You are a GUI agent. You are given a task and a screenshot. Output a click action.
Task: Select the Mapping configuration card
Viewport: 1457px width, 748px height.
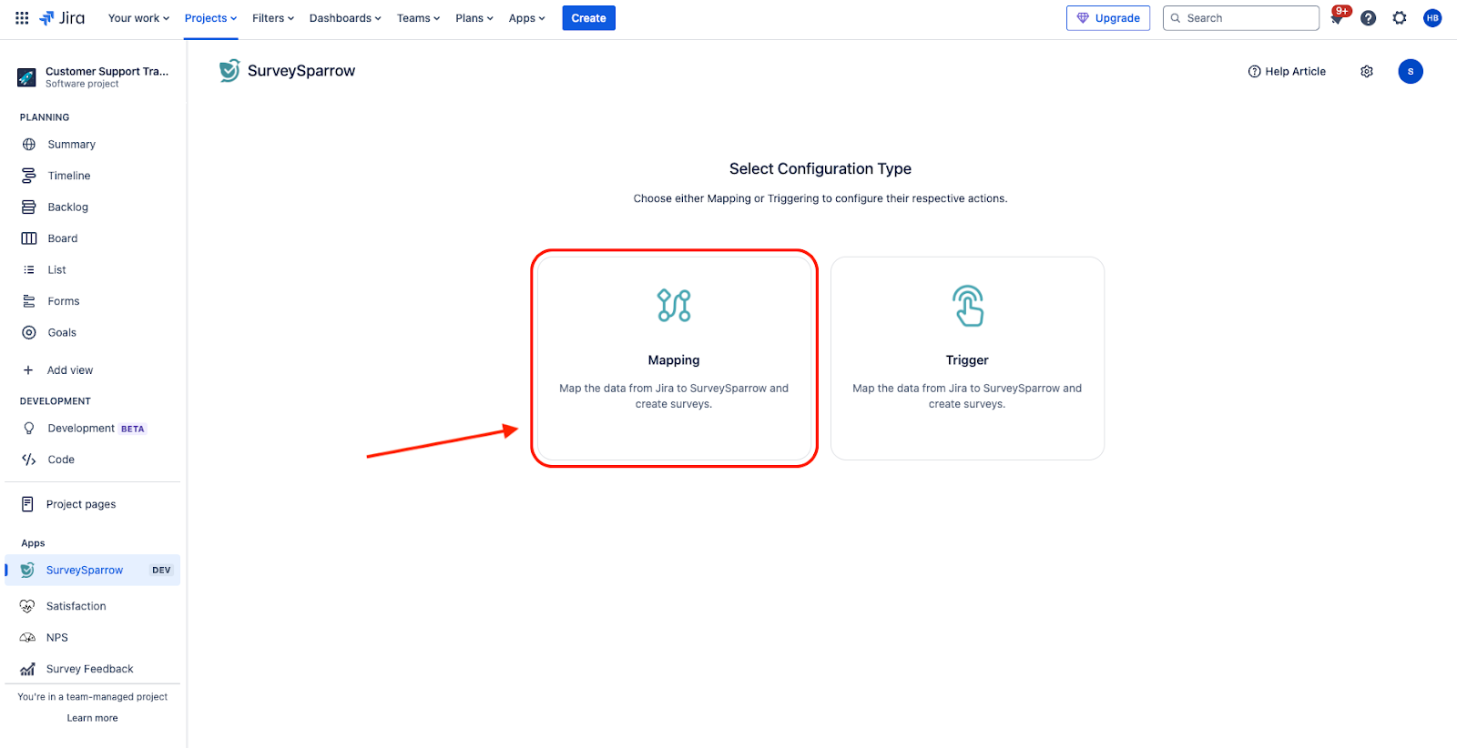click(674, 359)
